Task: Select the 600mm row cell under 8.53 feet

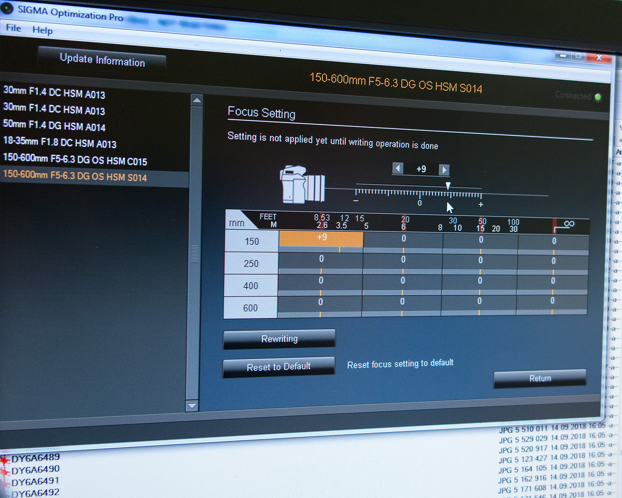Action: pos(320,307)
